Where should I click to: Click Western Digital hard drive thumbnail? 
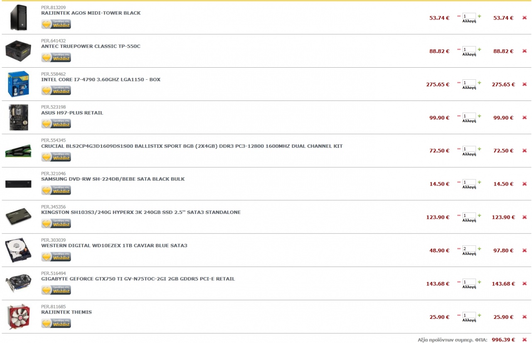[x=18, y=250]
